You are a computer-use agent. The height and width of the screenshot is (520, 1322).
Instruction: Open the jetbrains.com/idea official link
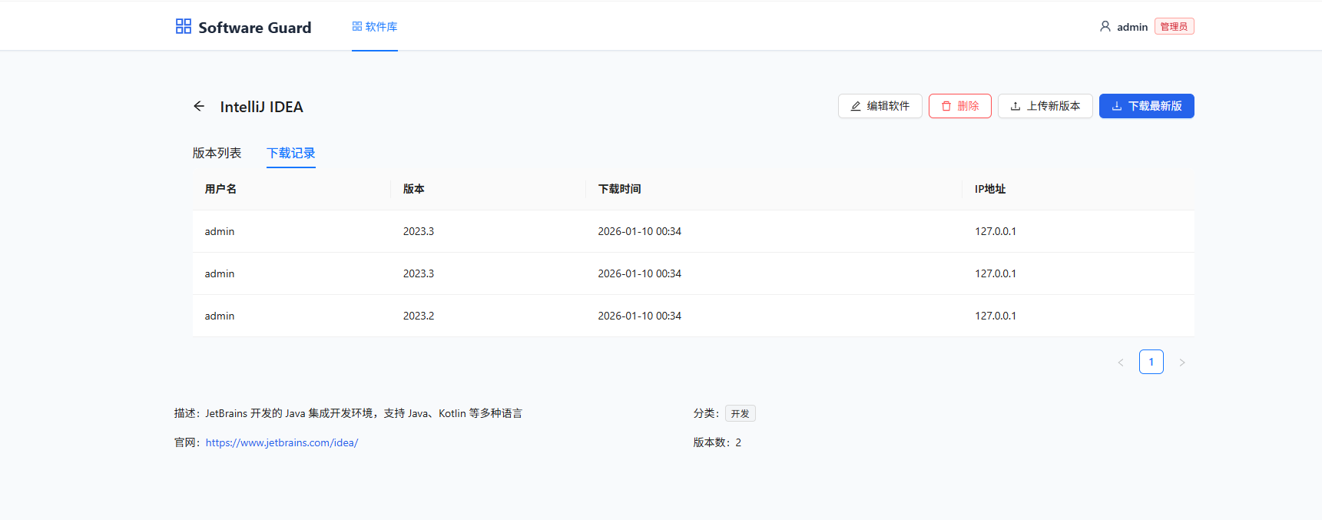pos(282,442)
